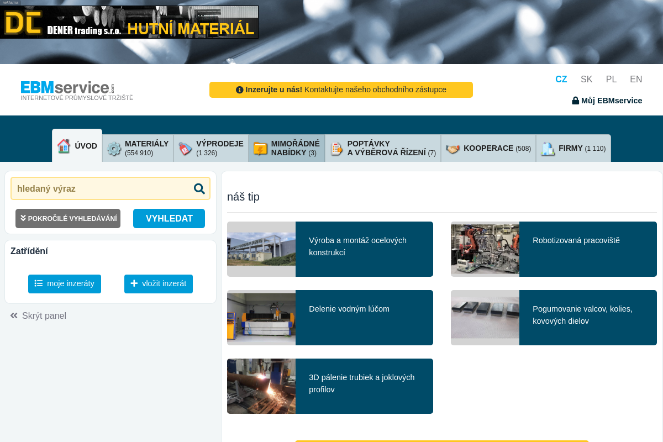Open Mimořádné nabídky tab
The image size is (663, 442).
287,149
